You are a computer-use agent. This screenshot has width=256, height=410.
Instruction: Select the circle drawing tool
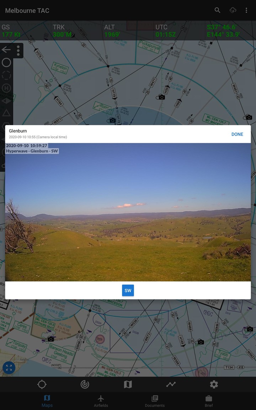point(6,63)
